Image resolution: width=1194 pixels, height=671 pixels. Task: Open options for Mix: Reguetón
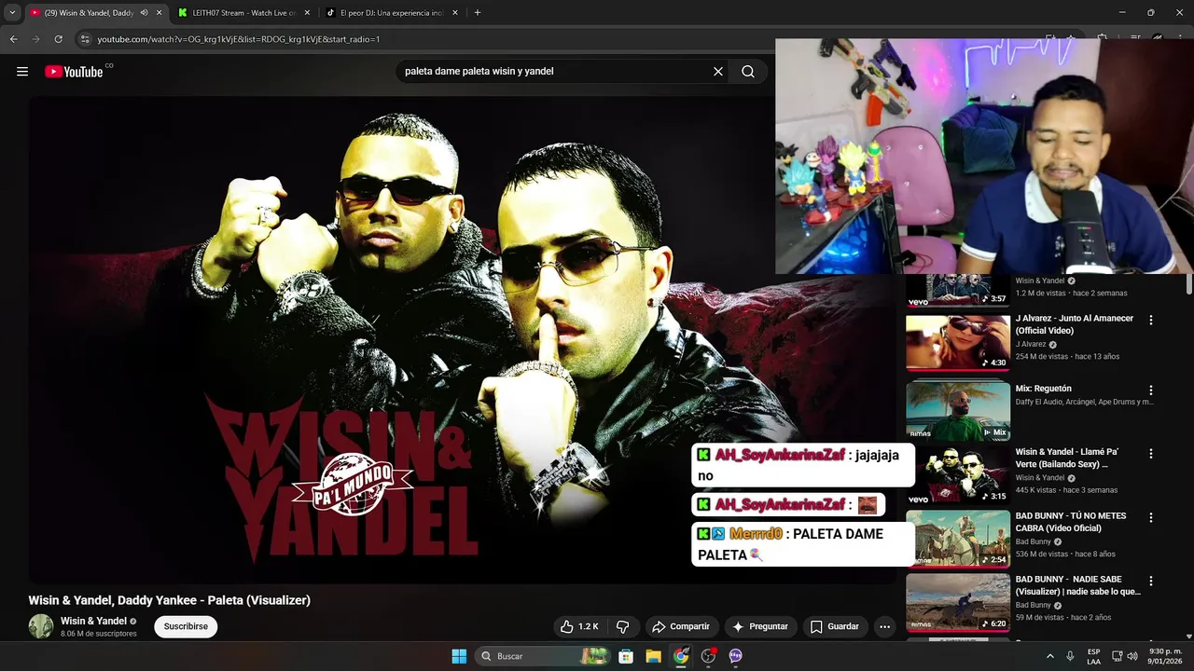[1150, 390]
